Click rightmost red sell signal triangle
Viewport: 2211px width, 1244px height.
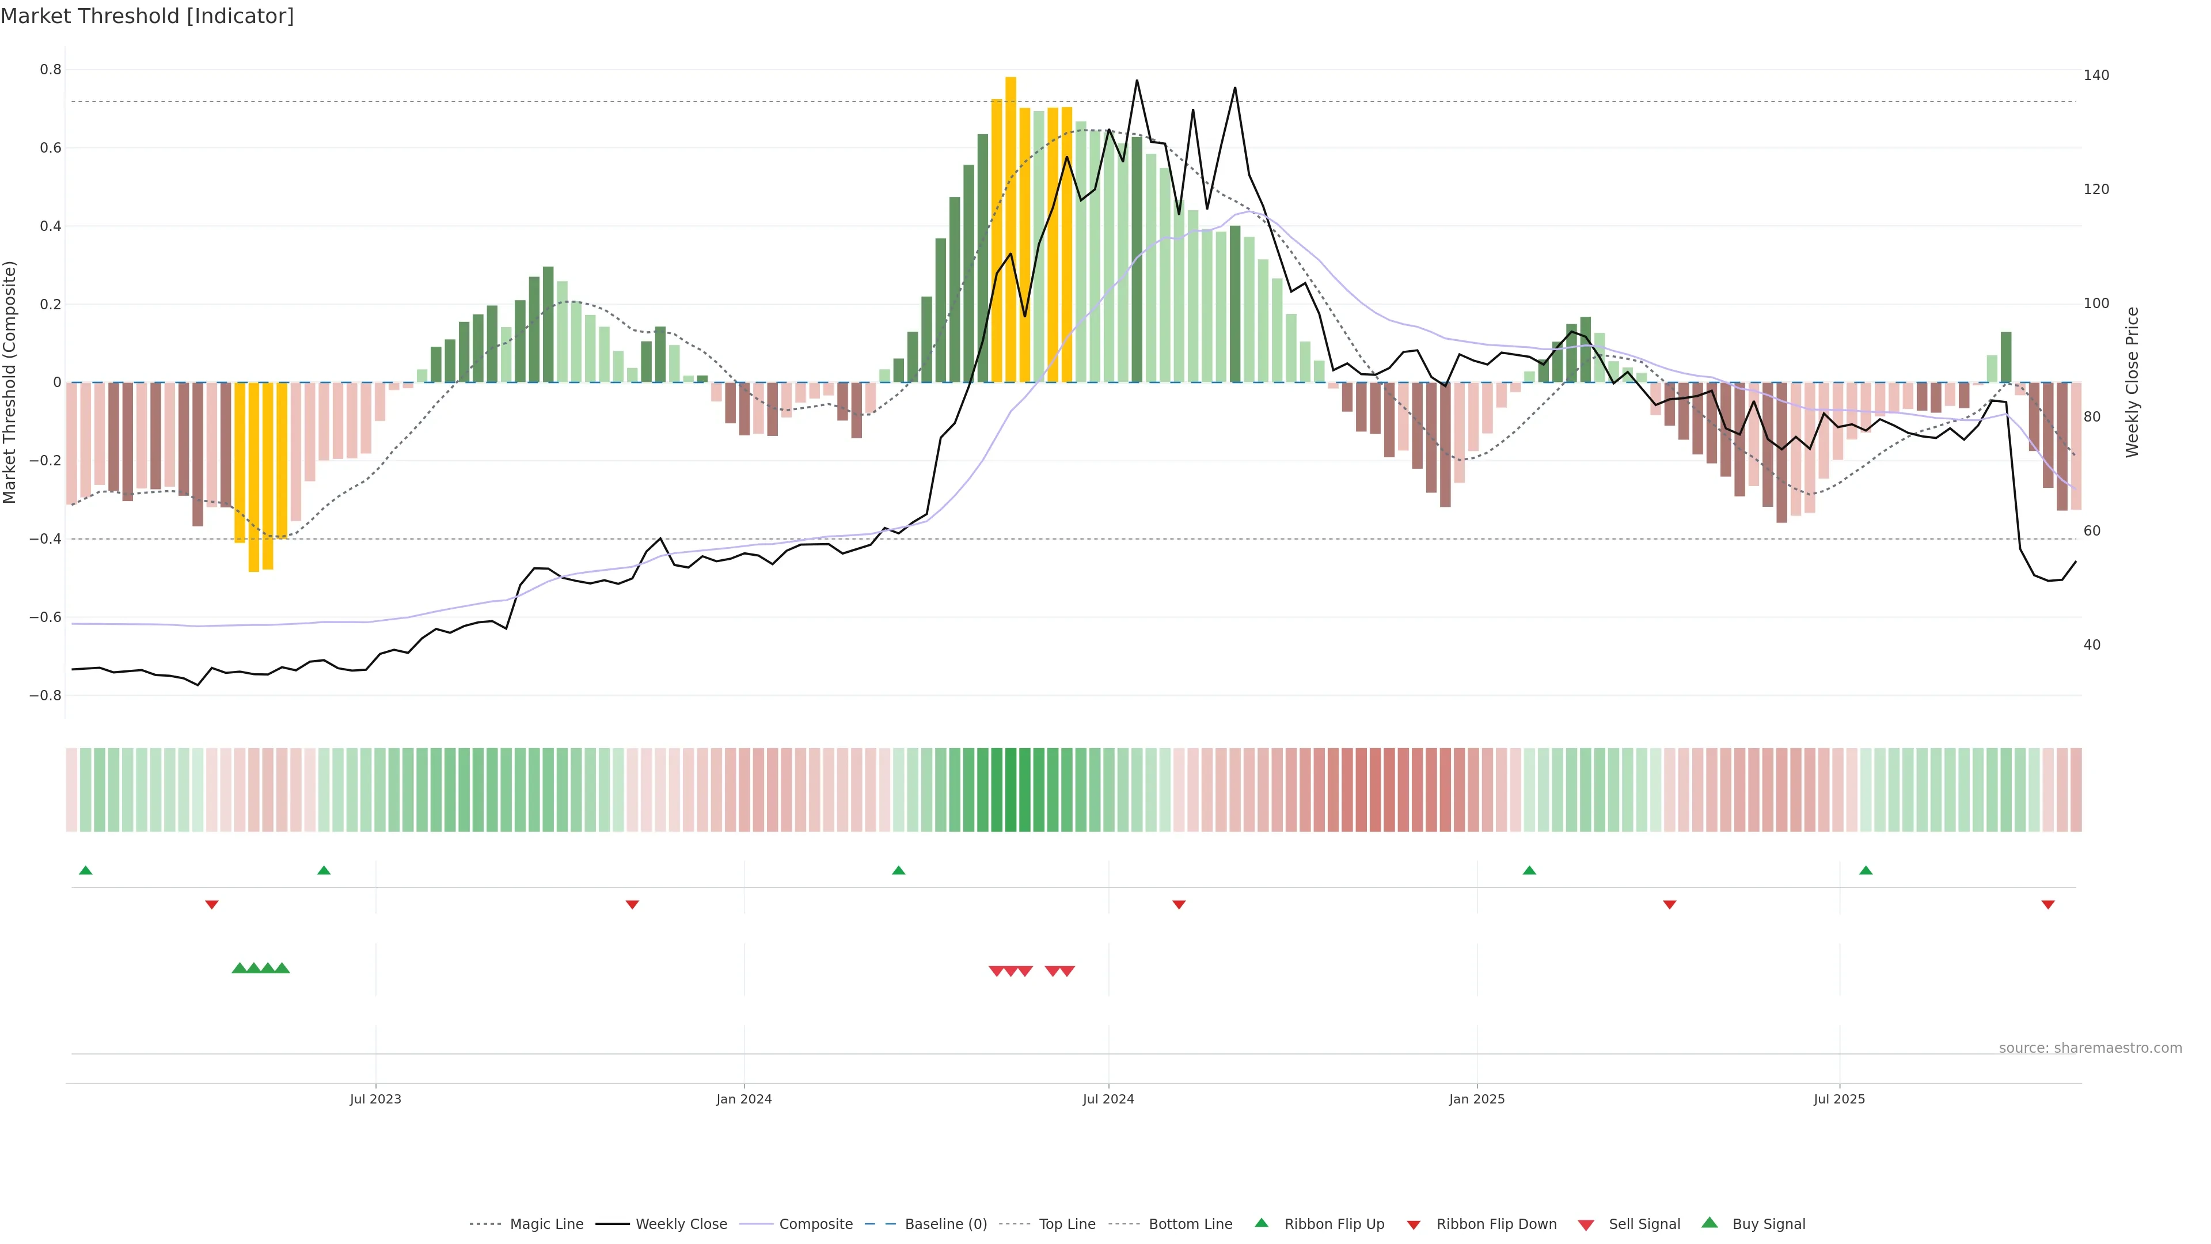pos(1067,971)
